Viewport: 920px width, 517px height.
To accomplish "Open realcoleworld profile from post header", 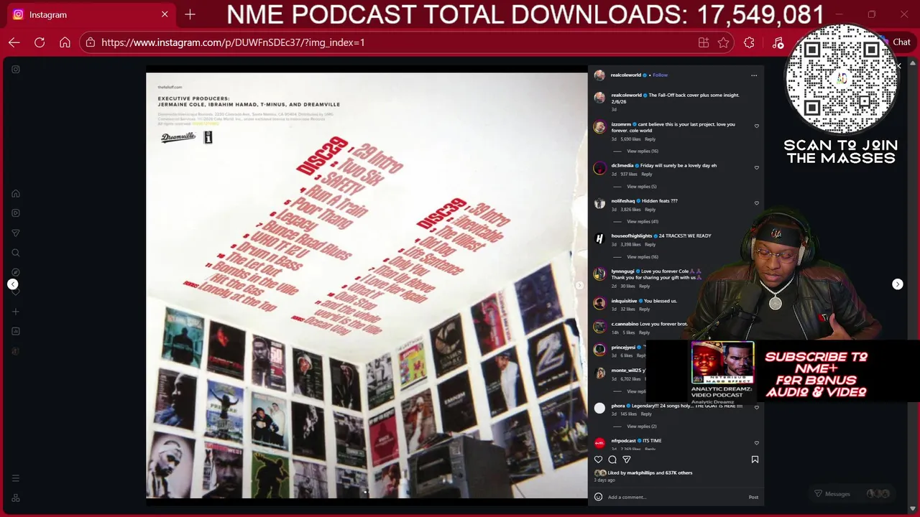I will coord(626,75).
